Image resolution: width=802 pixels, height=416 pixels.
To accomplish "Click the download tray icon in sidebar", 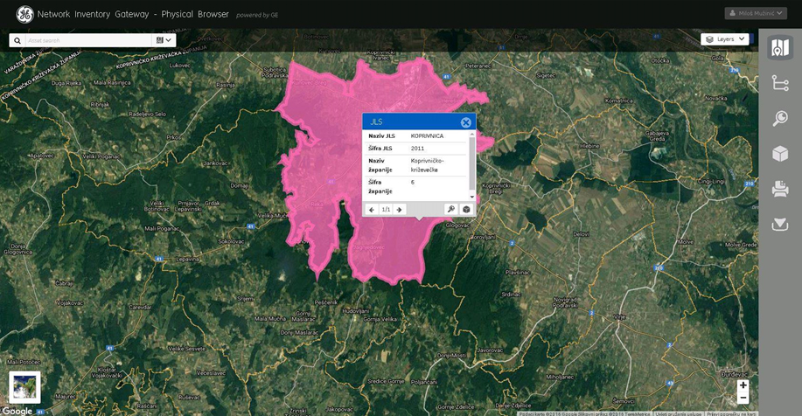I will [x=779, y=225].
